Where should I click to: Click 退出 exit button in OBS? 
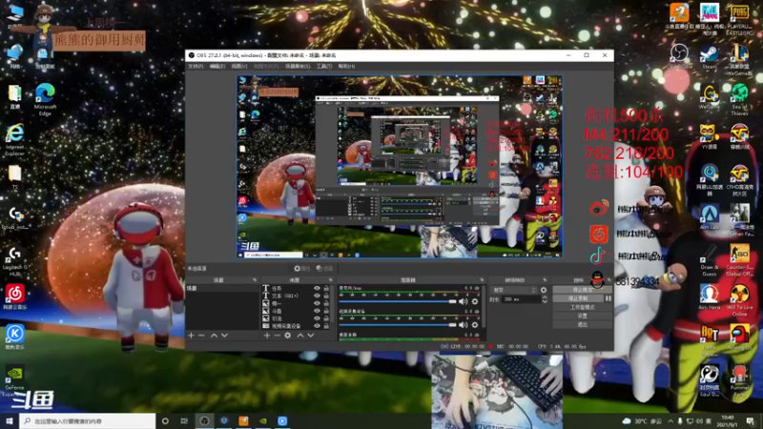[x=582, y=324]
